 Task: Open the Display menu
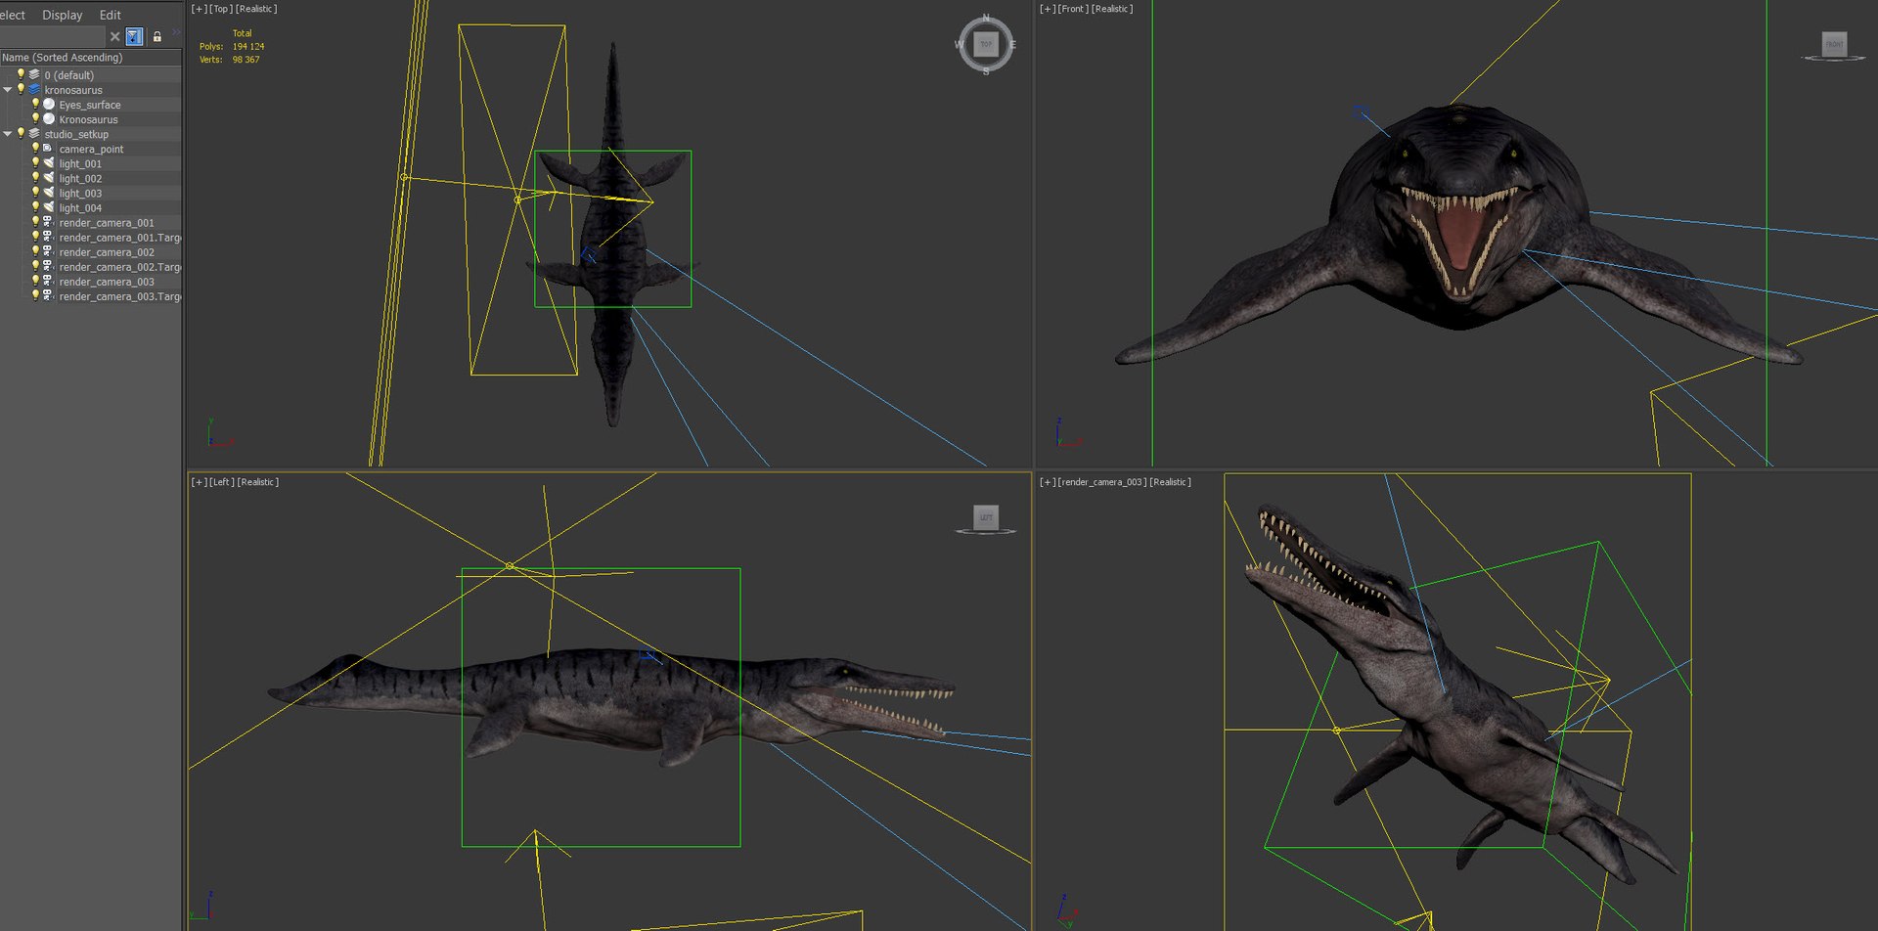click(63, 15)
